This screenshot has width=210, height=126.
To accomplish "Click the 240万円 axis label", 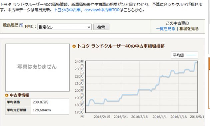I will (79, 64).
